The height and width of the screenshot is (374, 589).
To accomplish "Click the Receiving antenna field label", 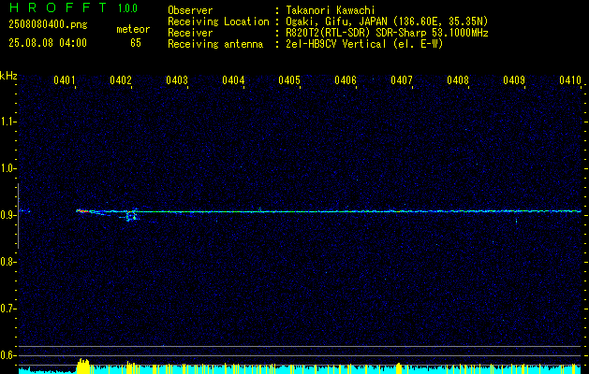I will coord(215,44).
